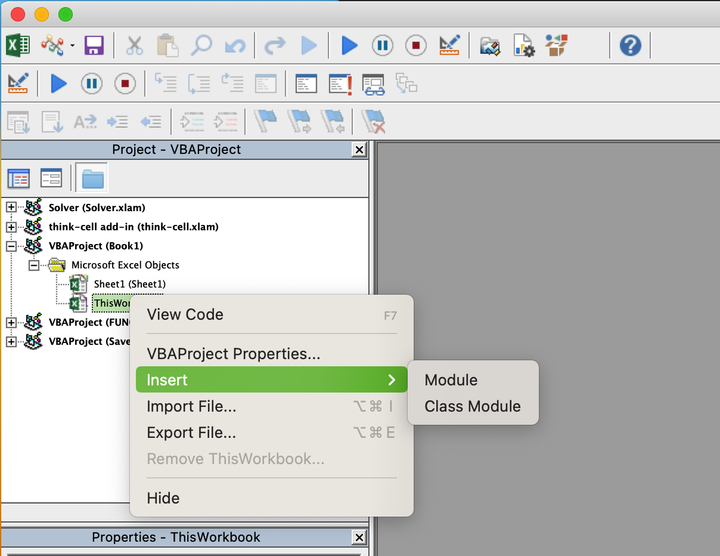
Task: Close the Properties - ThisWorkbook panel
Action: [x=359, y=538]
